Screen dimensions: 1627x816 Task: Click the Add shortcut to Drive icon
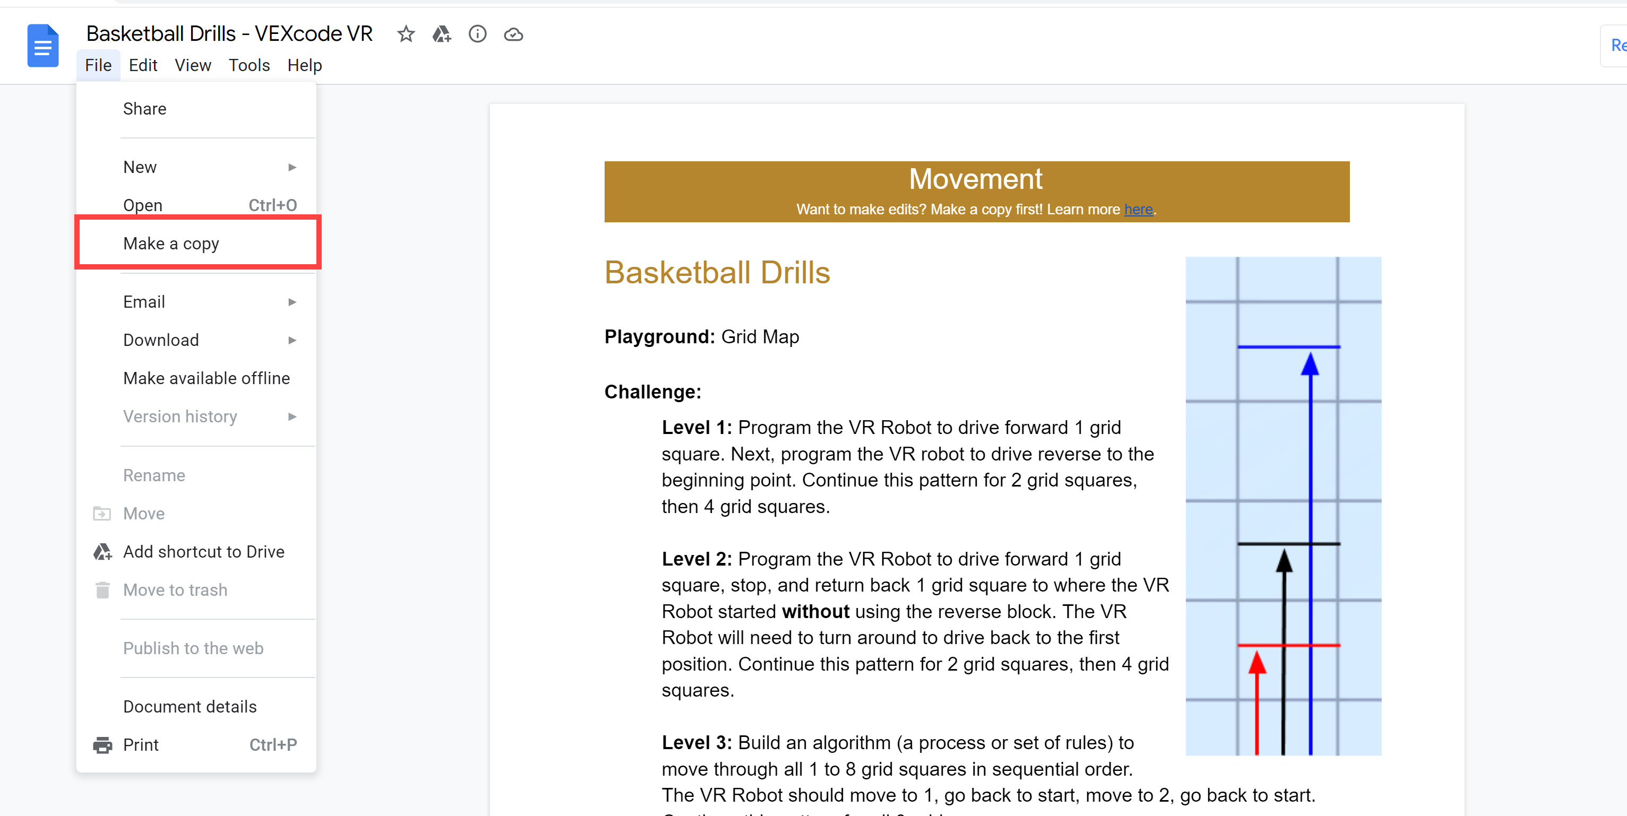102,552
